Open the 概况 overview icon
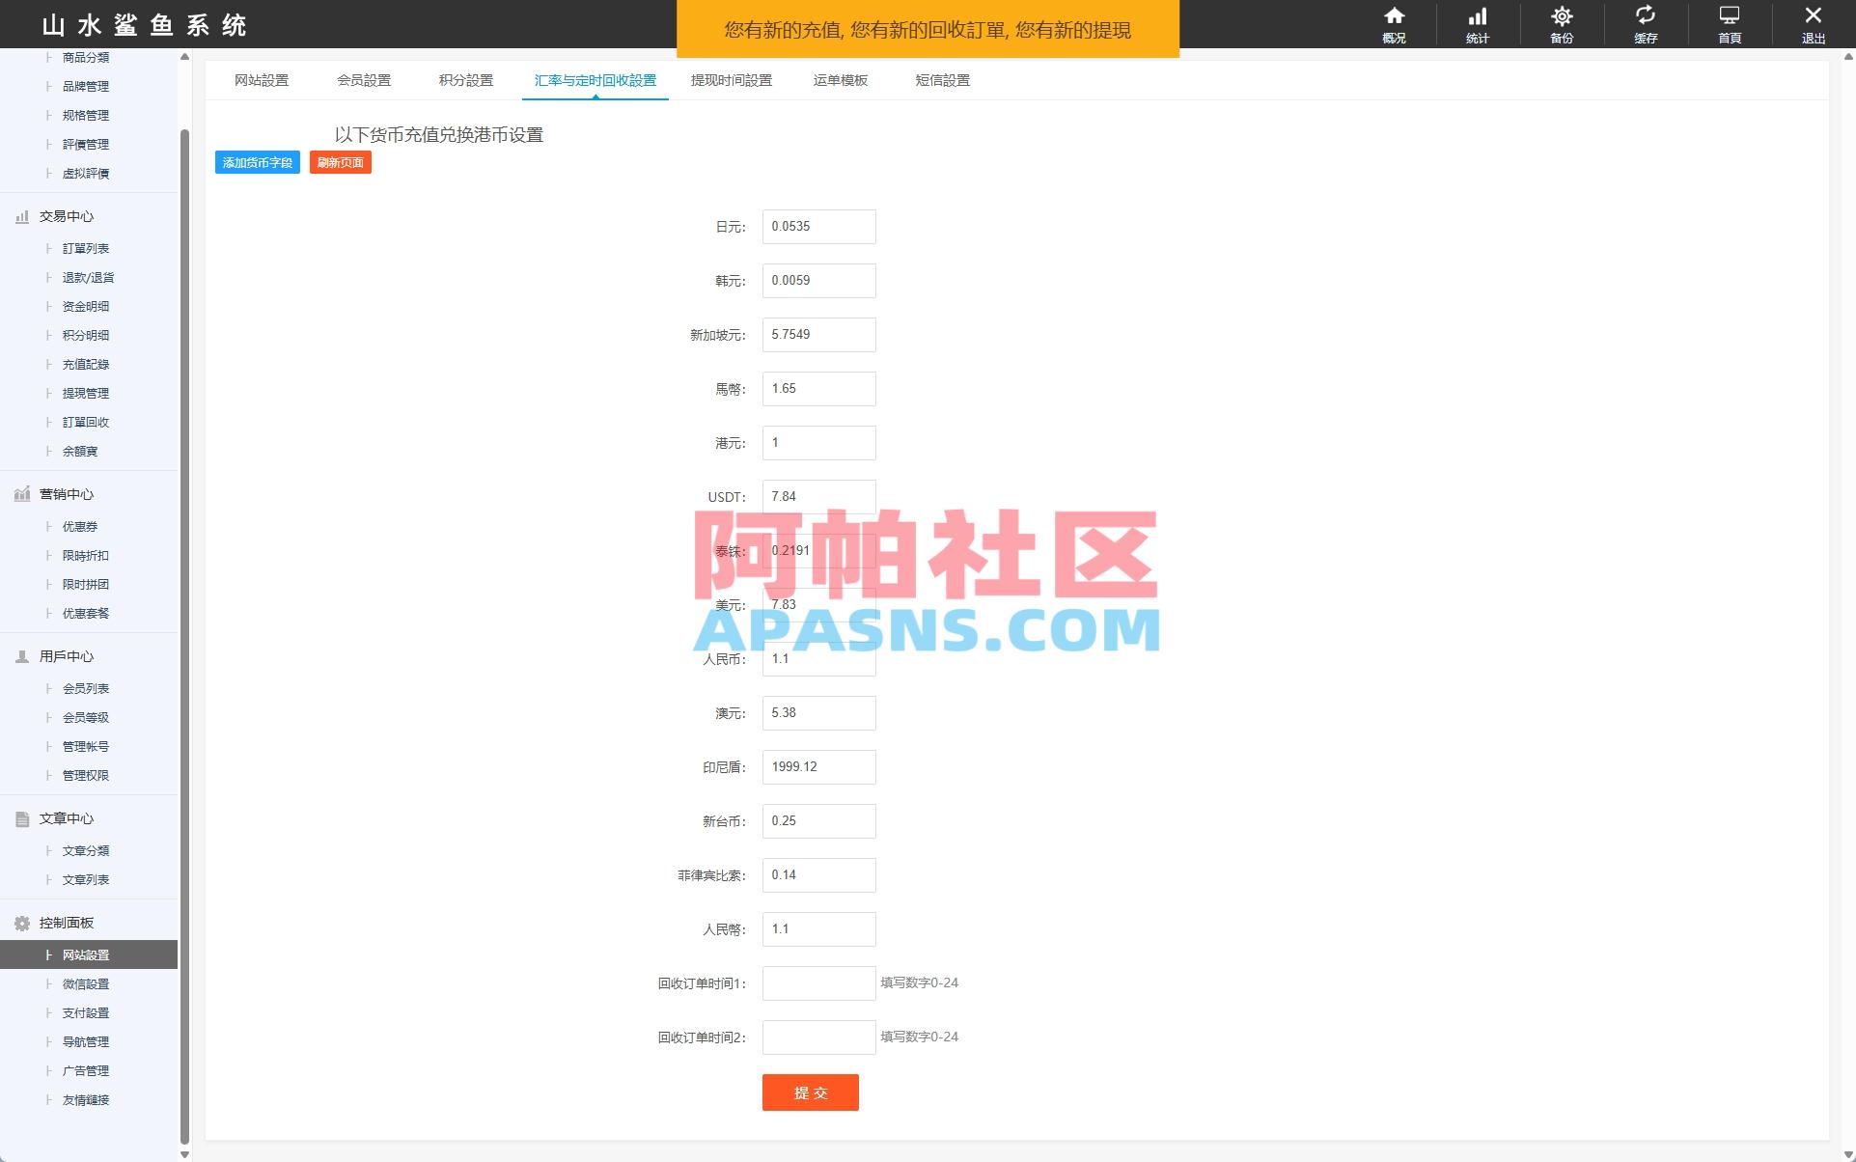This screenshot has height=1162, width=1856. [1394, 24]
